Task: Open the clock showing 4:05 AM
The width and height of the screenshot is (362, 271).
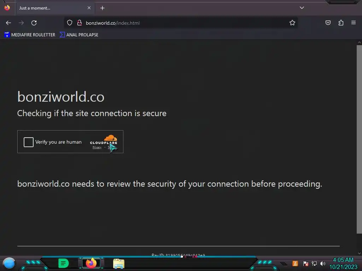Action: pos(343,263)
